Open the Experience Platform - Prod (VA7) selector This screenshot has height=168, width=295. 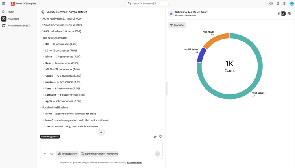pyautogui.click(x=100, y=154)
